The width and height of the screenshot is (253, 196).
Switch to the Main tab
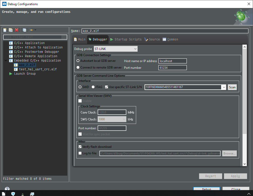pos(80,39)
